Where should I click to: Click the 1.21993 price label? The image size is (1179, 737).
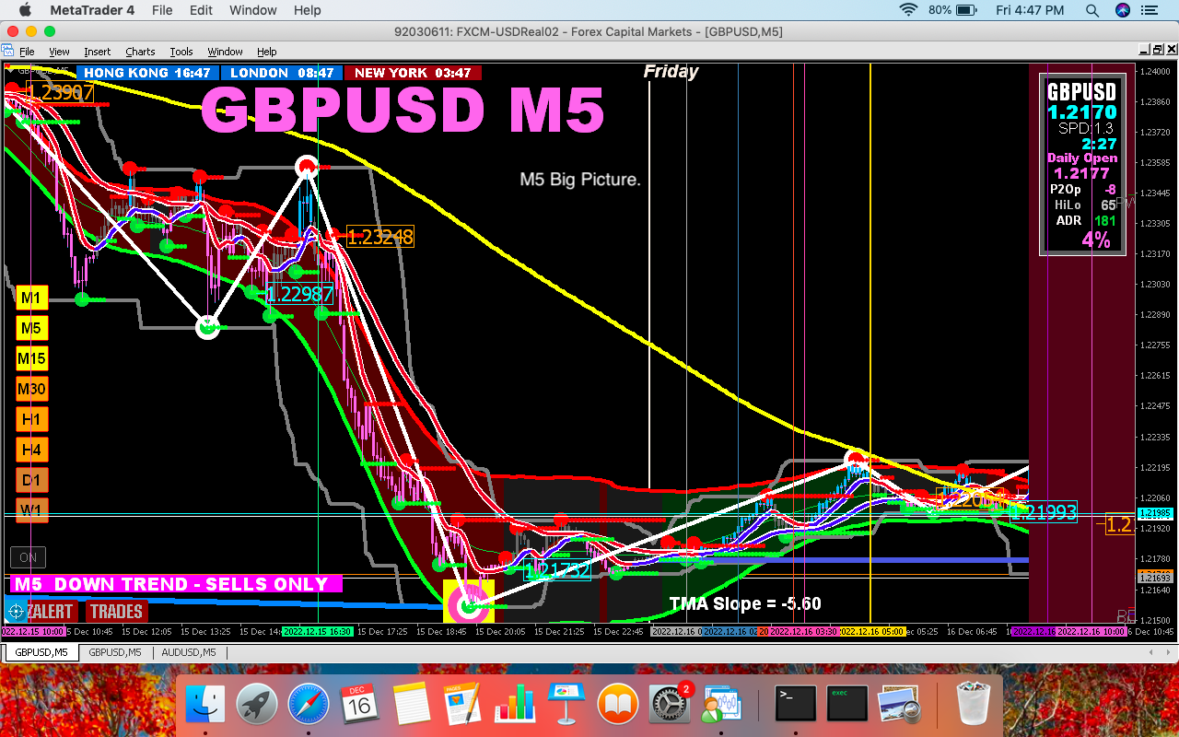coord(1044,512)
